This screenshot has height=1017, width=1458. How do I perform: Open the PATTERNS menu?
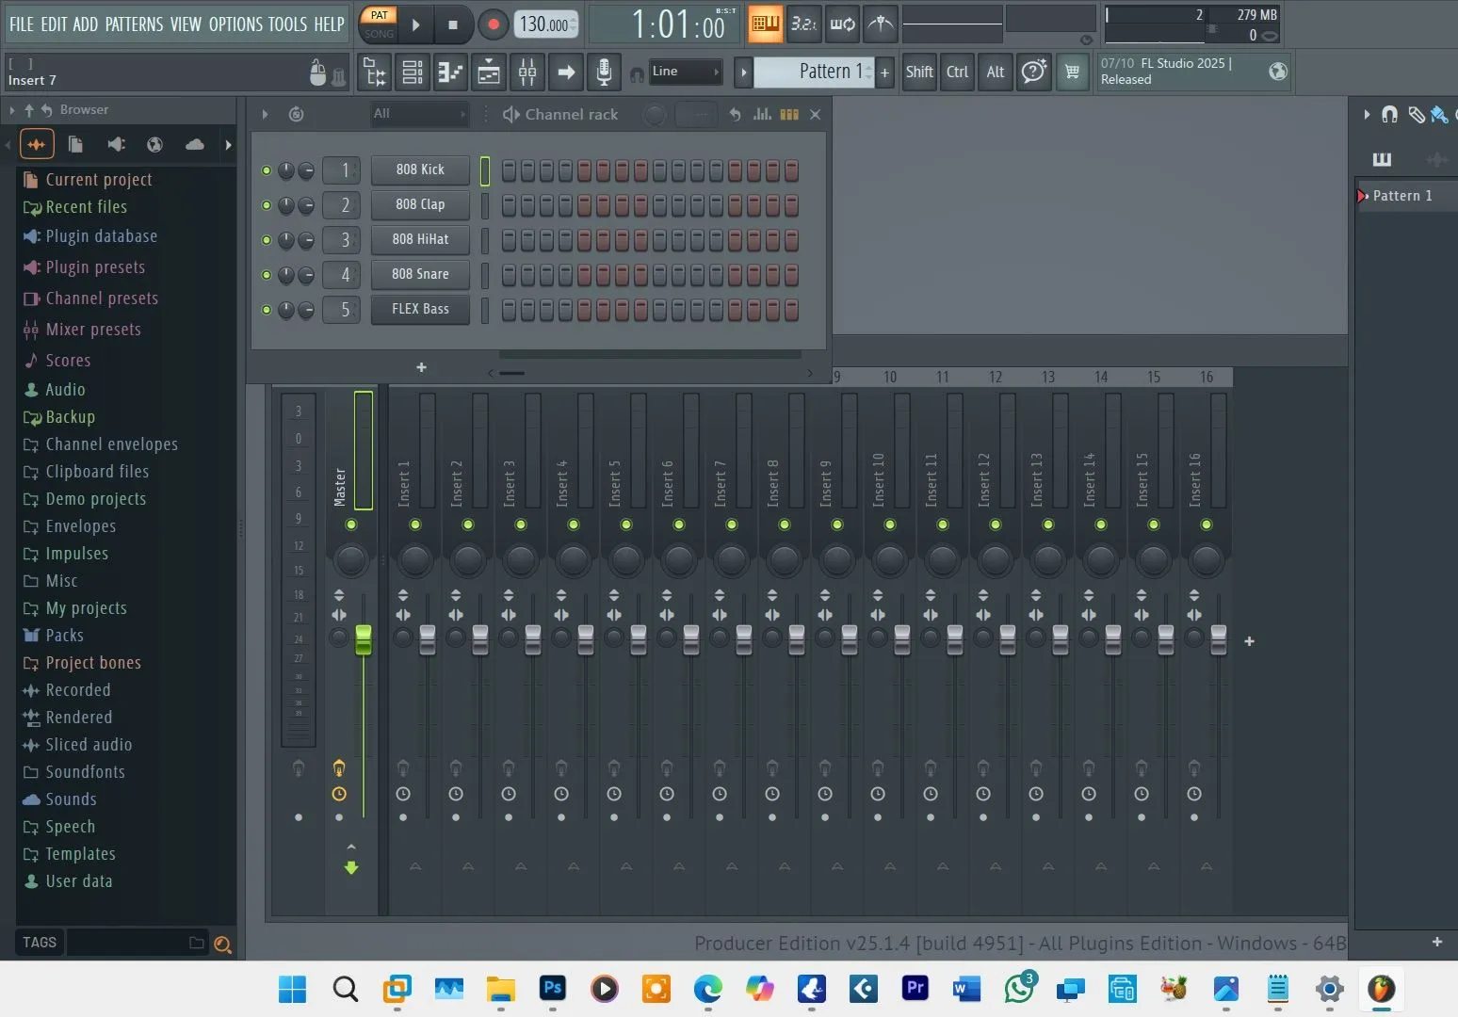tap(134, 24)
